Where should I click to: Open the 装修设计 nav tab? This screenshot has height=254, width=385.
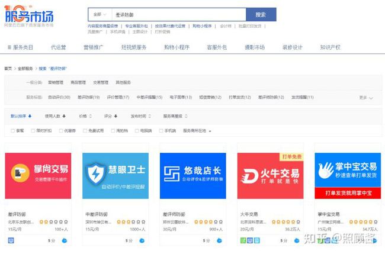click(293, 47)
